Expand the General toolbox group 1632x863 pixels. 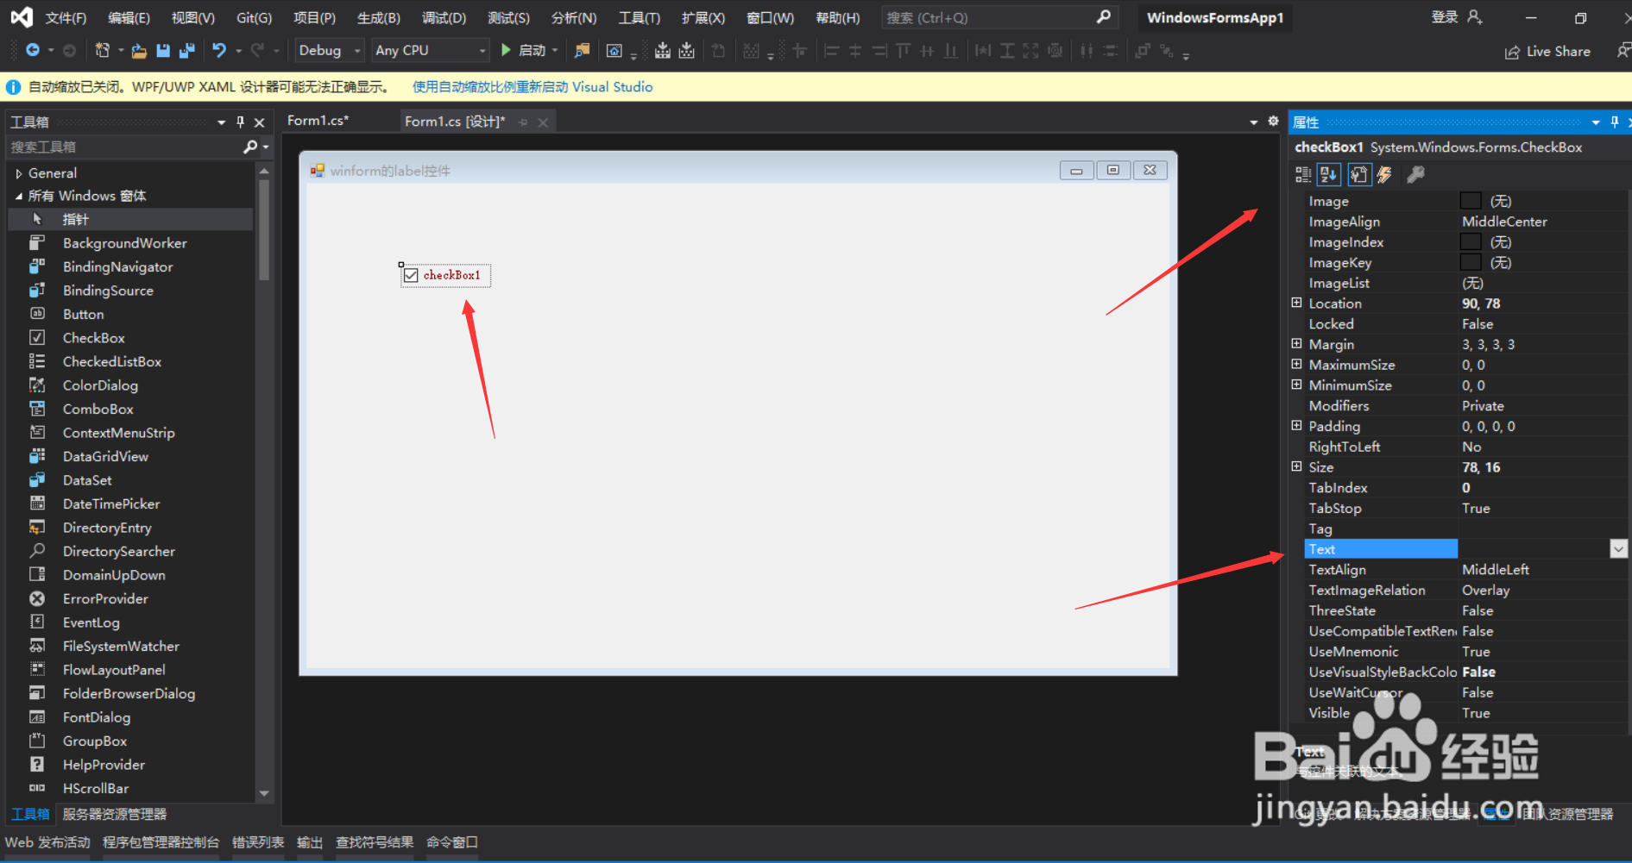19,173
